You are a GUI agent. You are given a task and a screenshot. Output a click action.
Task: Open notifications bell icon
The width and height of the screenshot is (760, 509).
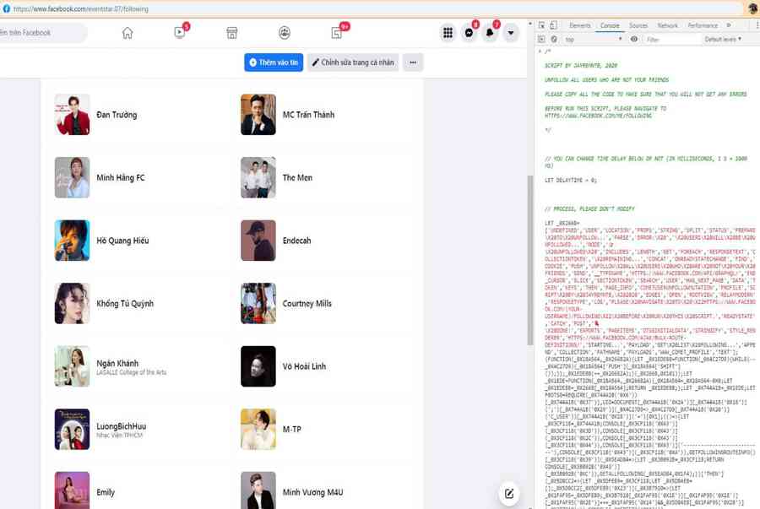tap(490, 33)
